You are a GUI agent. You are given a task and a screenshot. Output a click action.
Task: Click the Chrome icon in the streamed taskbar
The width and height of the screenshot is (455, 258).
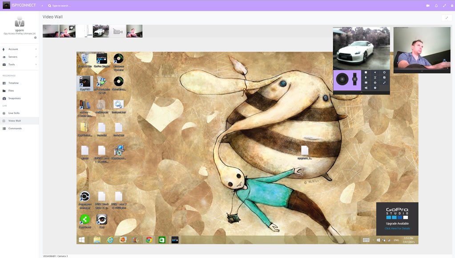click(149, 240)
